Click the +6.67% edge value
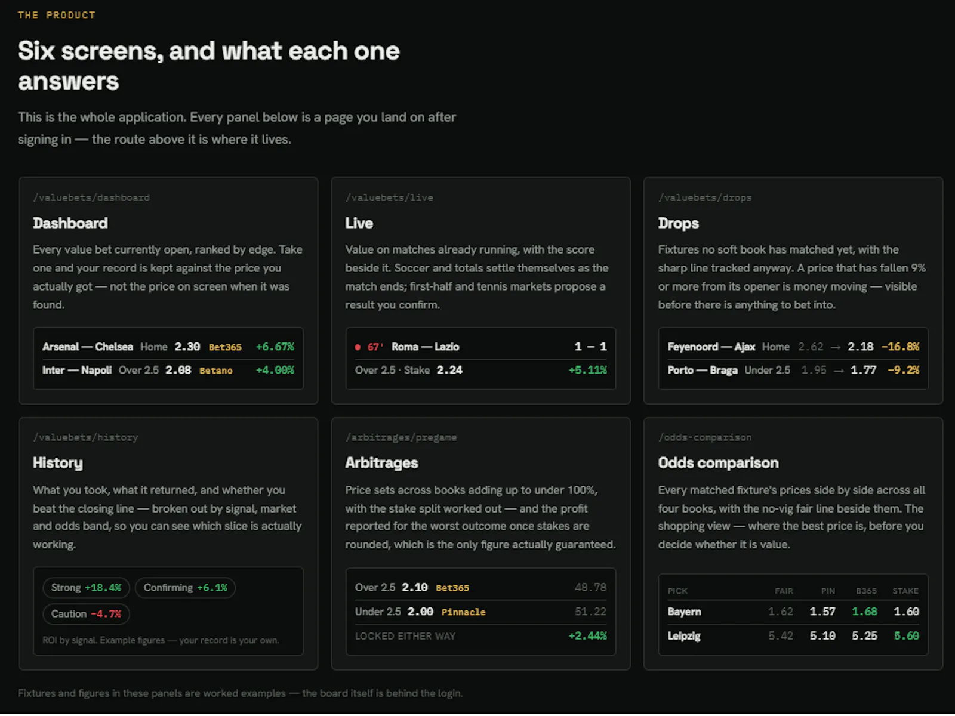Viewport: 955px width, 716px height. point(275,347)
